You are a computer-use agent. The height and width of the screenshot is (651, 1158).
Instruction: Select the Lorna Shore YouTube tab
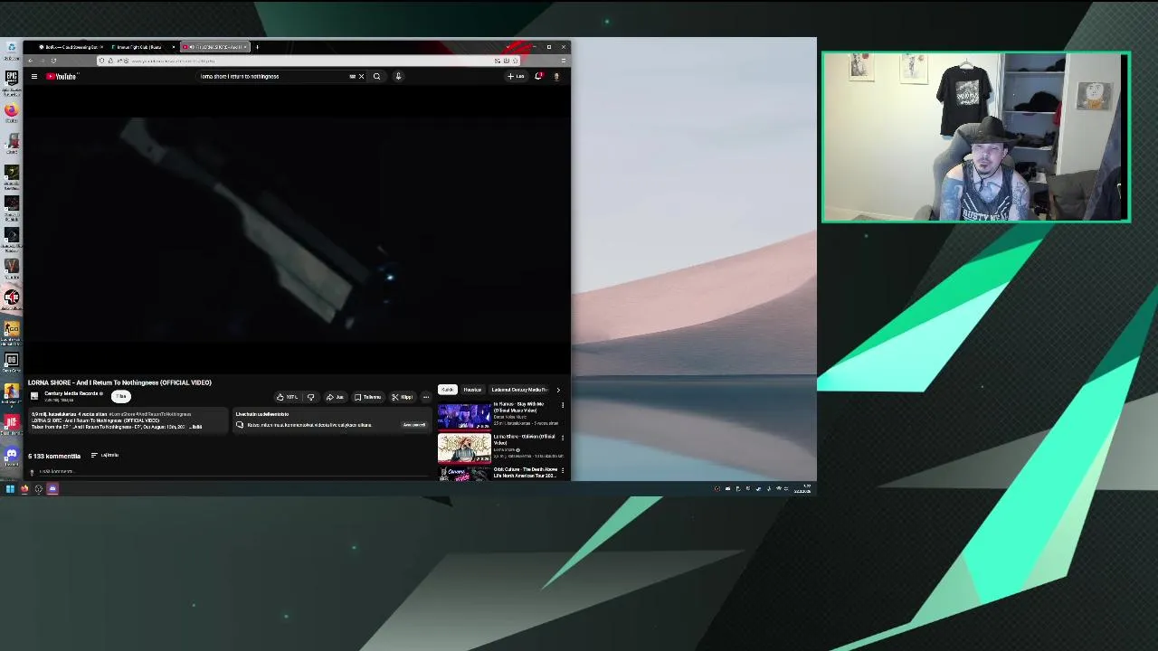pos(214,47)
